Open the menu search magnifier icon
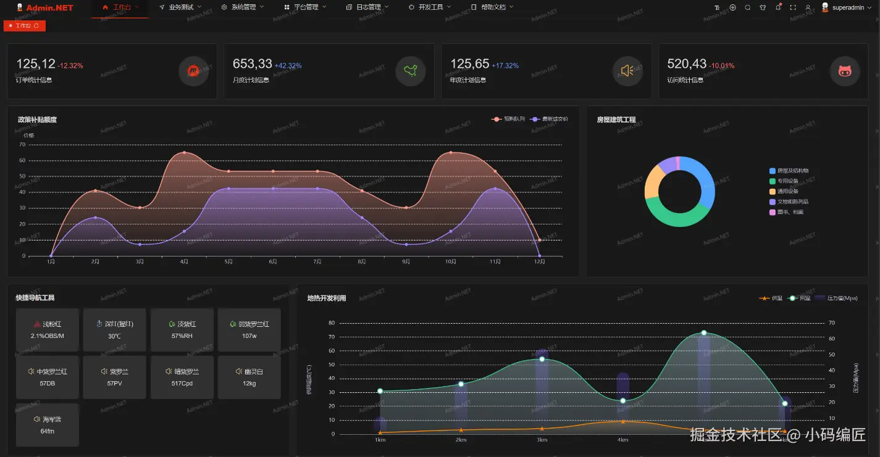The height and width of the screenshot is (457, 880). [x=748, y=7]
